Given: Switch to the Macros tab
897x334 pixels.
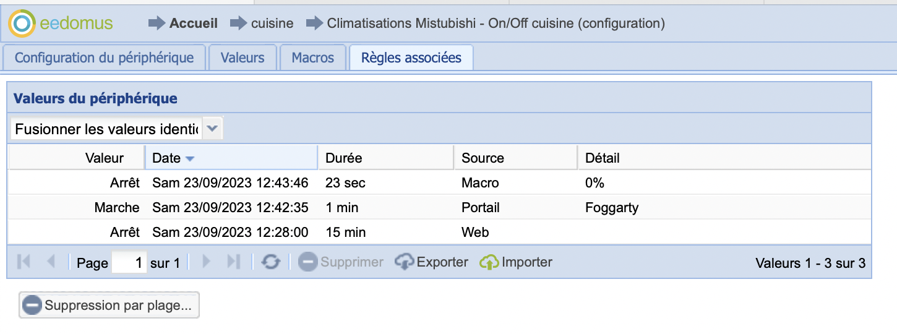Looking at the screenshot, I should pos(312,58).
